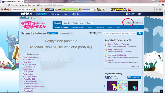Image resolution: width=165 pixels, height=93 pixels.
Task: Click the wikia logo
Action: pyautogui.click(x=26, y=14)
